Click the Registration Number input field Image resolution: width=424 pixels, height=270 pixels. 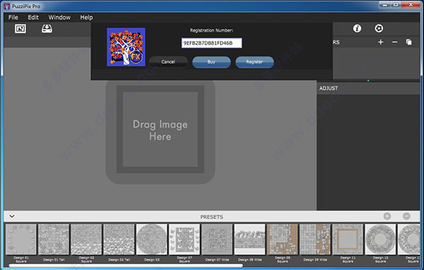click(x=211, y=43)
